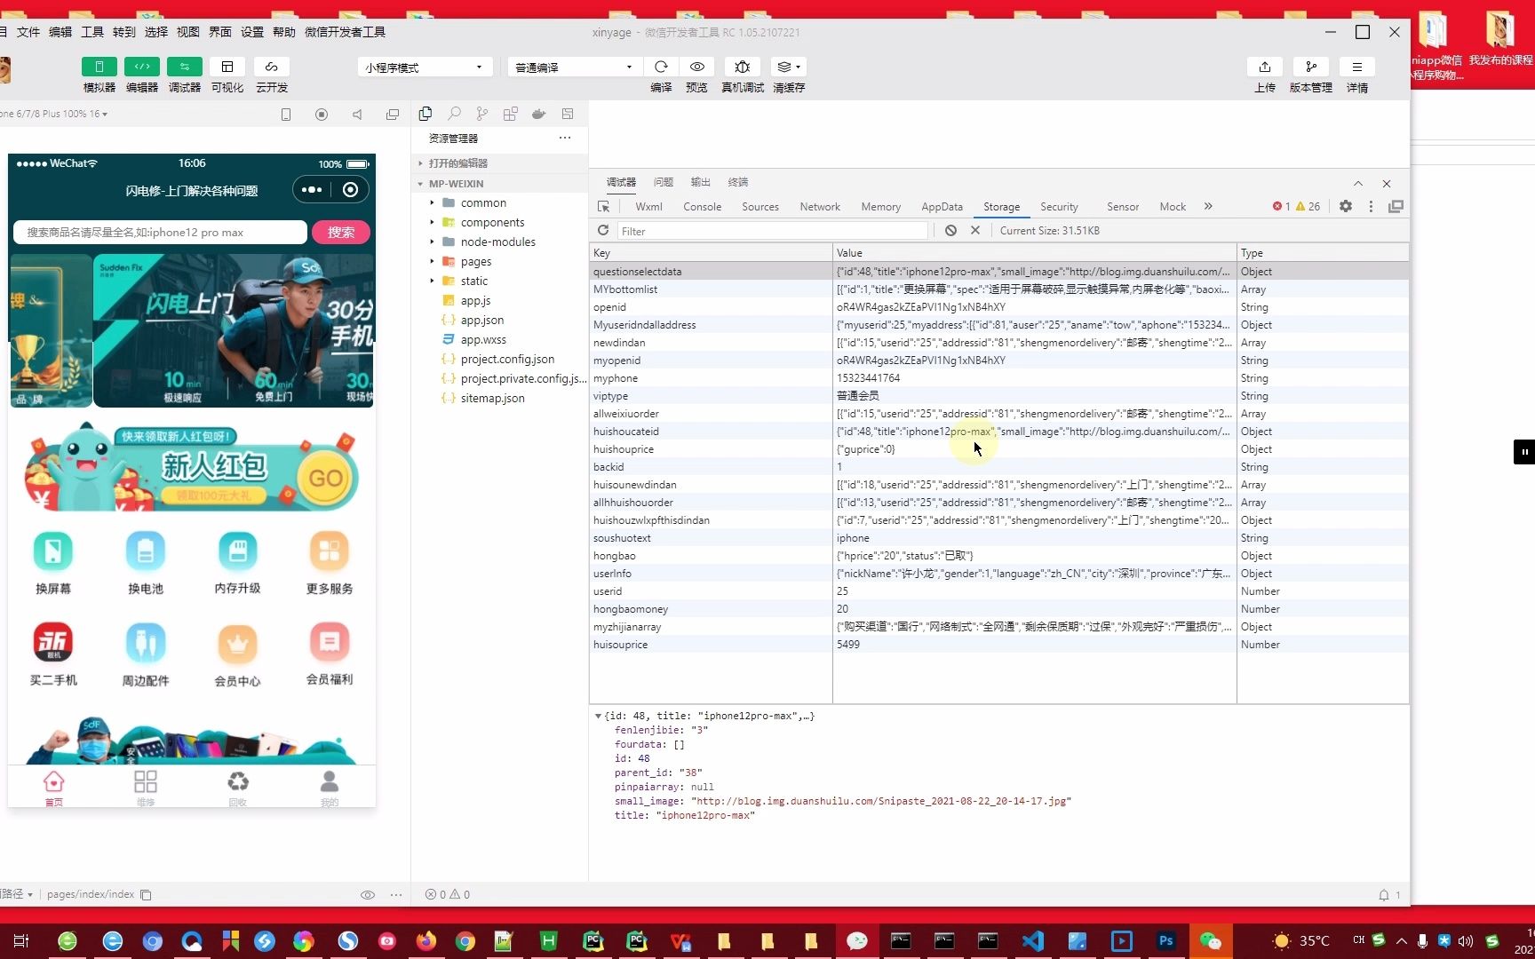
Task: Expand the common folder
Action: 483,202
